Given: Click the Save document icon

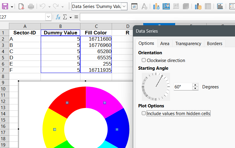Looking at the screenshot, I should click(5, 6).
